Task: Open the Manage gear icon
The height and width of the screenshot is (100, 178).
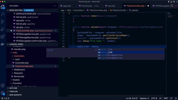Action: (x=3, y=93)
